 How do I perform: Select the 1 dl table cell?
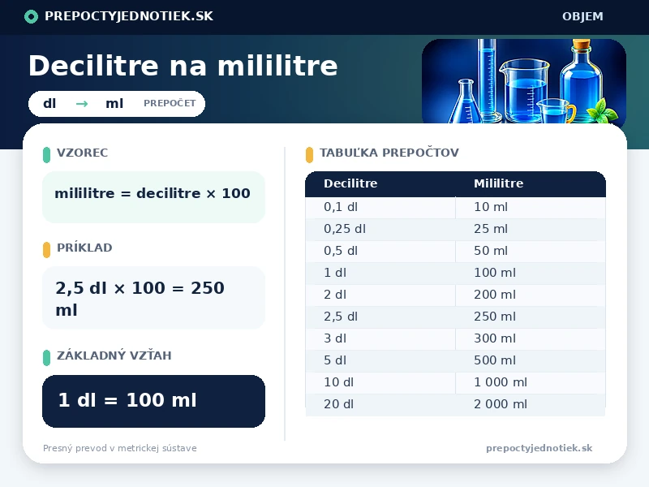380,273
